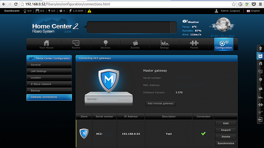Click Edit for slave 192.168.0.54
The image size is (264, 148).
(x=226, y=124)
